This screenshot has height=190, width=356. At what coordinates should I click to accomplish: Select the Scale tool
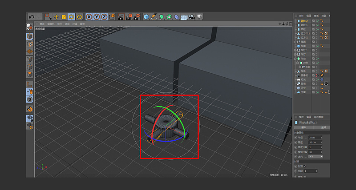[x=64, y=17]
